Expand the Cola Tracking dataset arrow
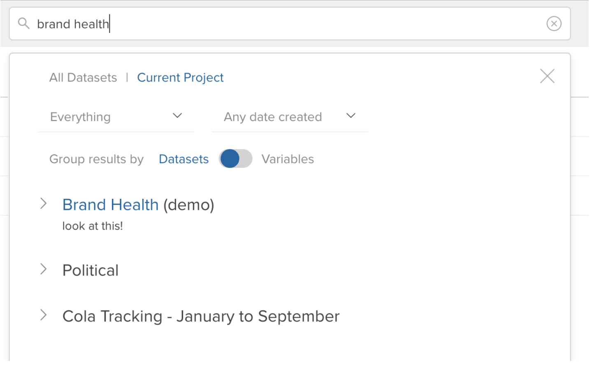The width and height of the screenshot is (590, 377). click(43, 315)
